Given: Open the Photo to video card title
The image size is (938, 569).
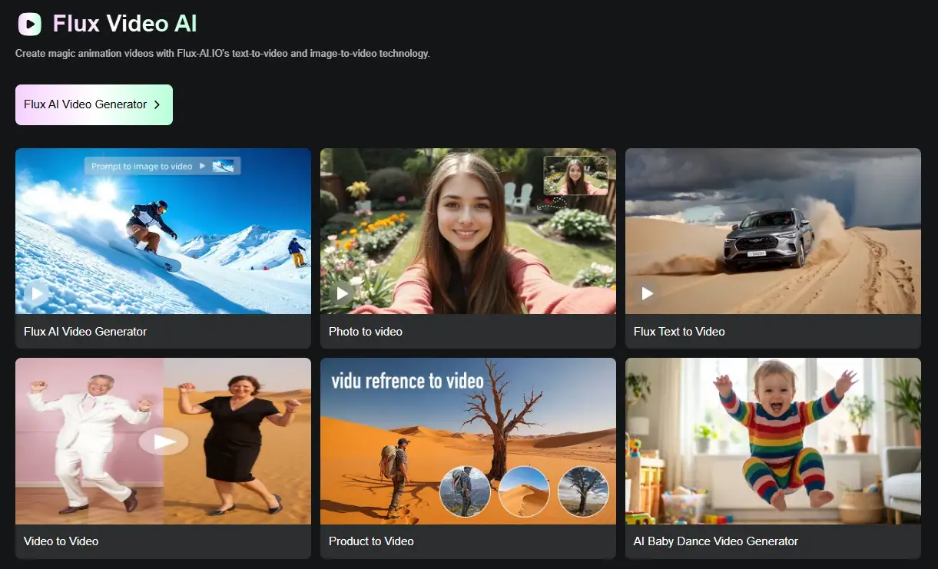Looking at the screenshot, I should coord(366,332).
